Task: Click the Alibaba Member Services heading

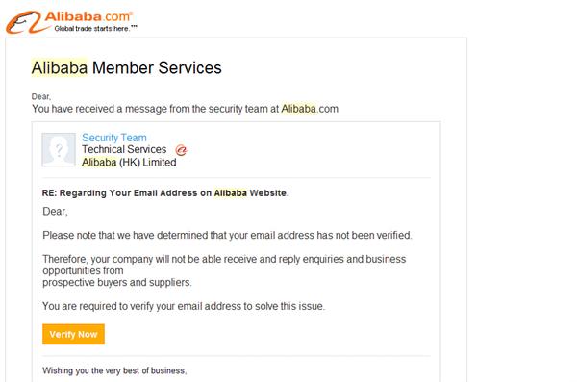Action: (127, 67)
